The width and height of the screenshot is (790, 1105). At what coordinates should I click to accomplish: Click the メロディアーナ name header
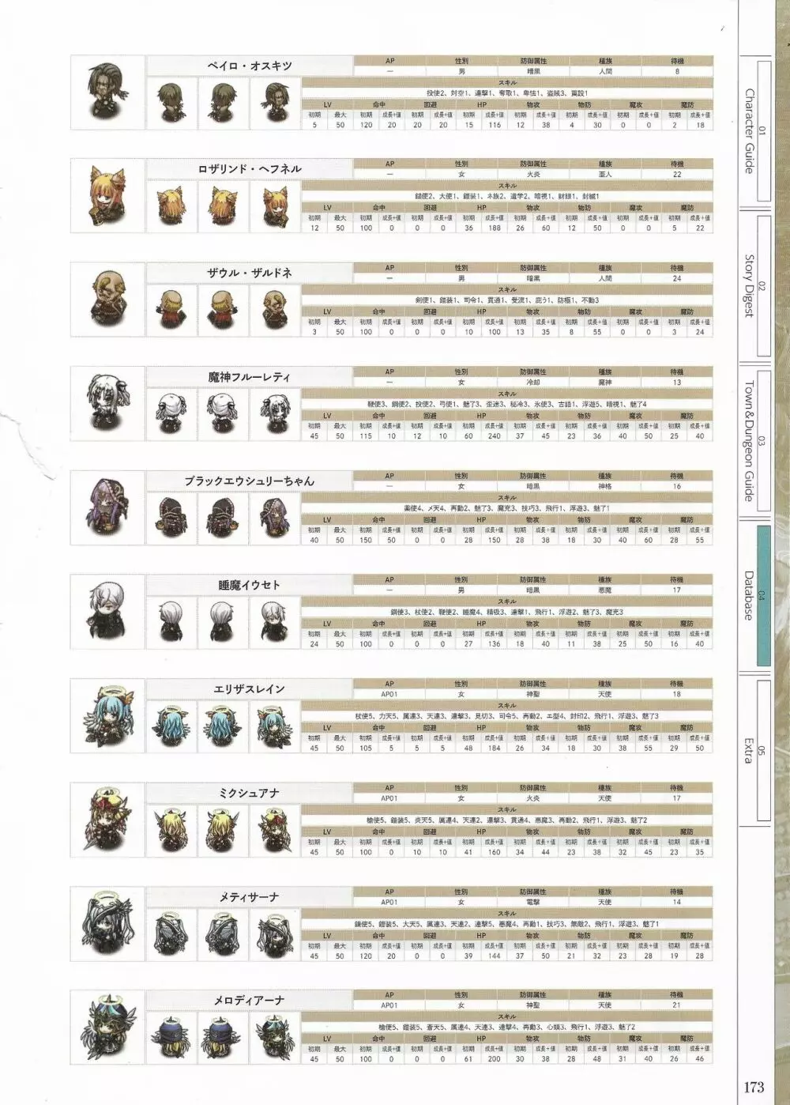(249, 1001)
